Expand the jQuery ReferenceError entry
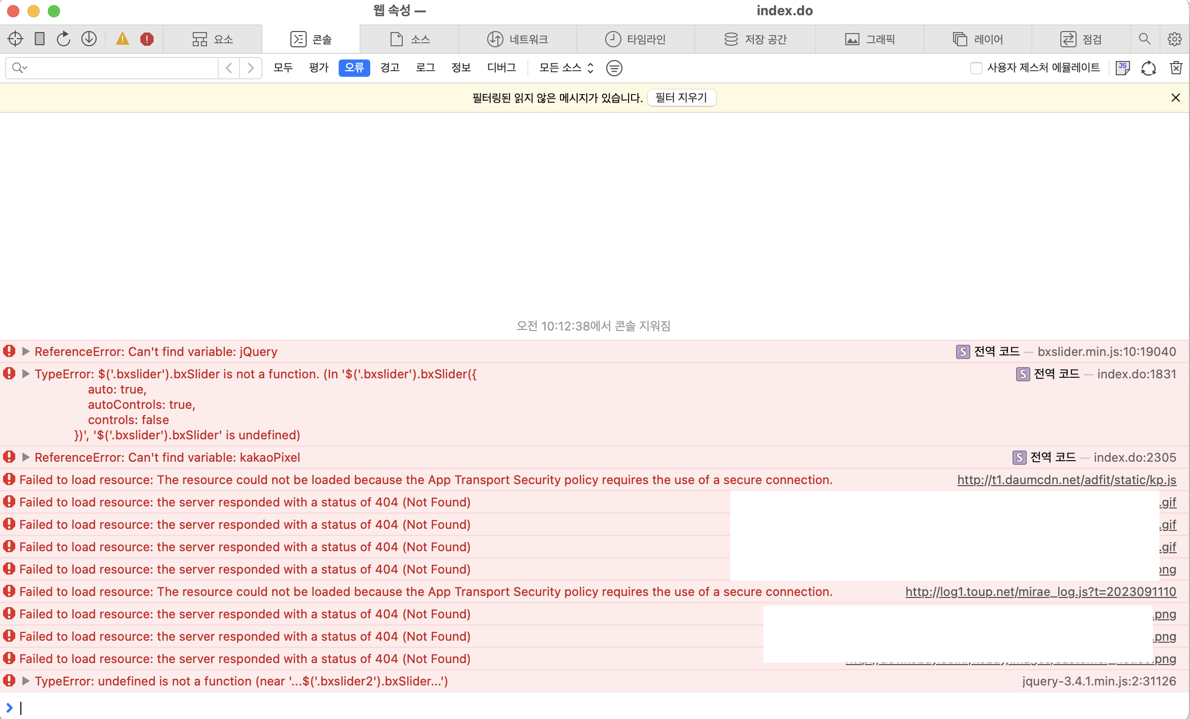 click(x=26, y=352)
